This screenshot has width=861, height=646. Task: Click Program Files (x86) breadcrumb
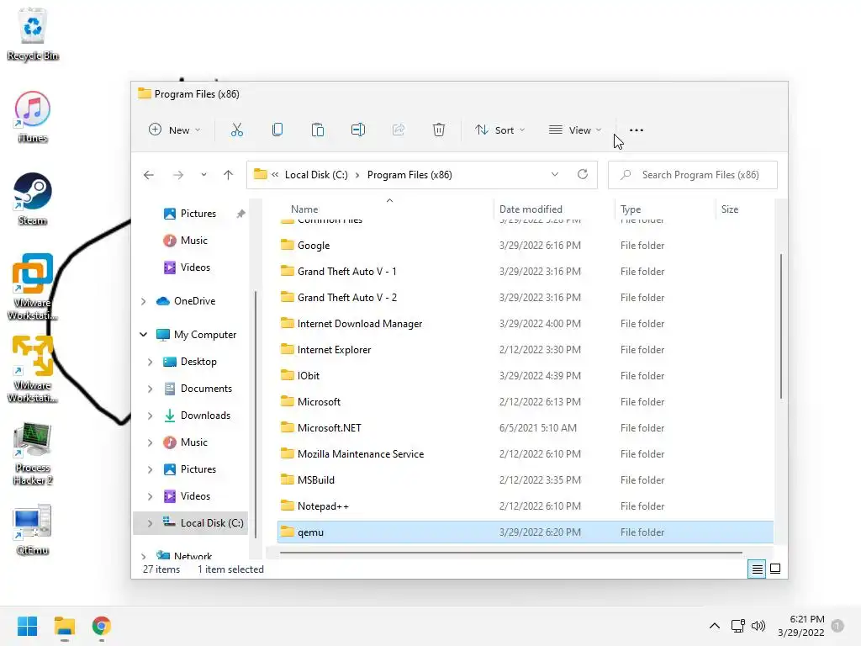409,175
